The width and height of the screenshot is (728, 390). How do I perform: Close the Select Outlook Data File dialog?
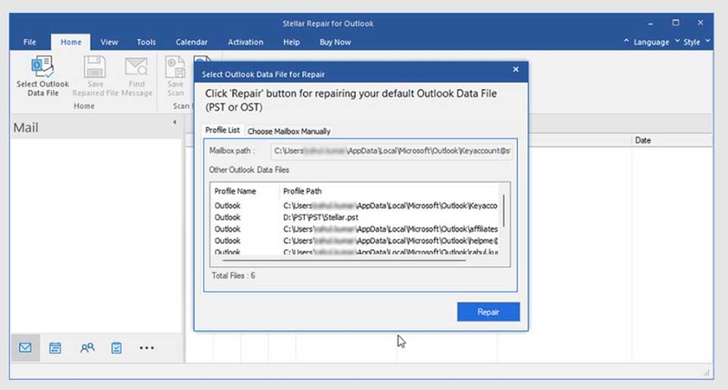click(515, 69)
